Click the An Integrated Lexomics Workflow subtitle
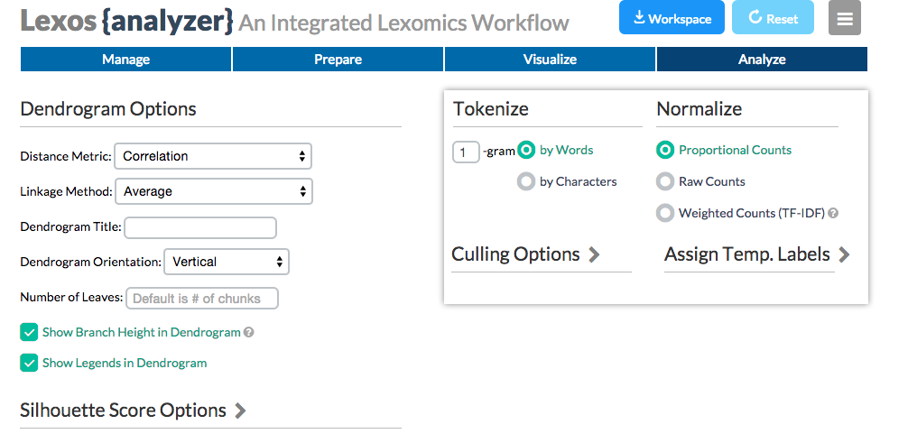908x443 pixels. 403,23
